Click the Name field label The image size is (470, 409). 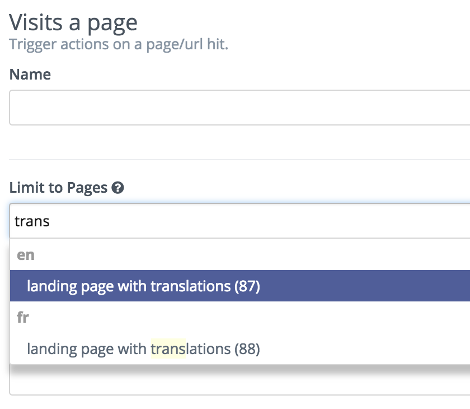click(30, 74)
